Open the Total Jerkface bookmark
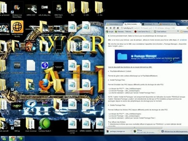This screenshot has height=141, width=188. (x=160, y=32)
